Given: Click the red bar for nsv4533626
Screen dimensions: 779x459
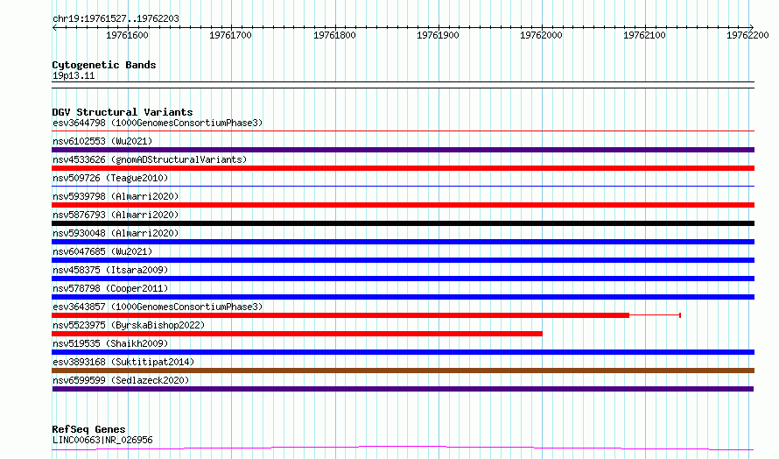Looking at the screenshot, I should point(403,168).
